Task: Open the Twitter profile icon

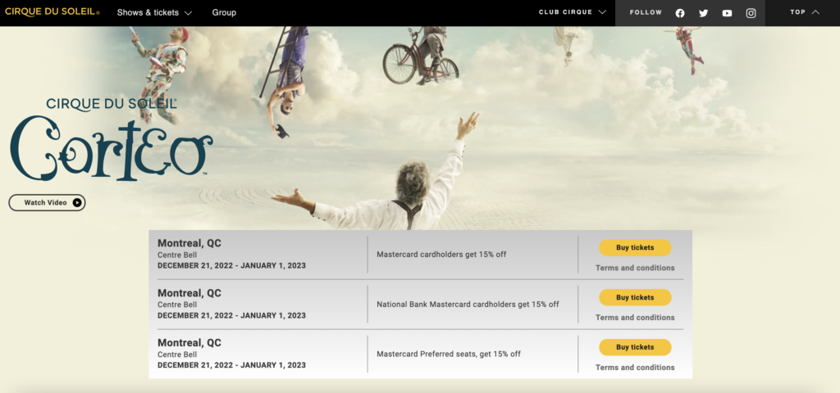Action: (703, 13)
